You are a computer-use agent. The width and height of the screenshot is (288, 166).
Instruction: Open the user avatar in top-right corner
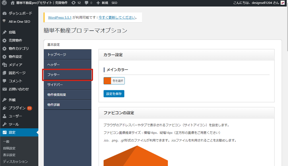[x=282, y=3]
